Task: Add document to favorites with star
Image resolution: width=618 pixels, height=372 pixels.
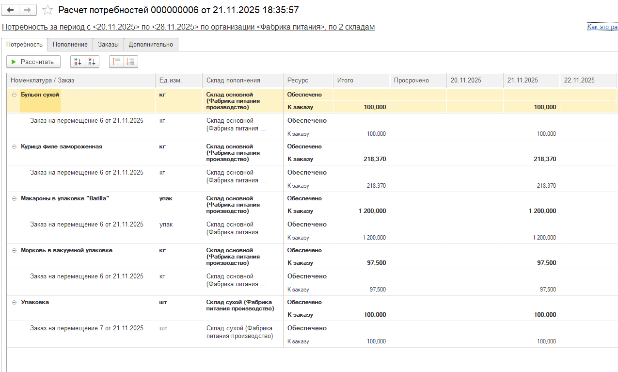Action: [x=48, y=10]
